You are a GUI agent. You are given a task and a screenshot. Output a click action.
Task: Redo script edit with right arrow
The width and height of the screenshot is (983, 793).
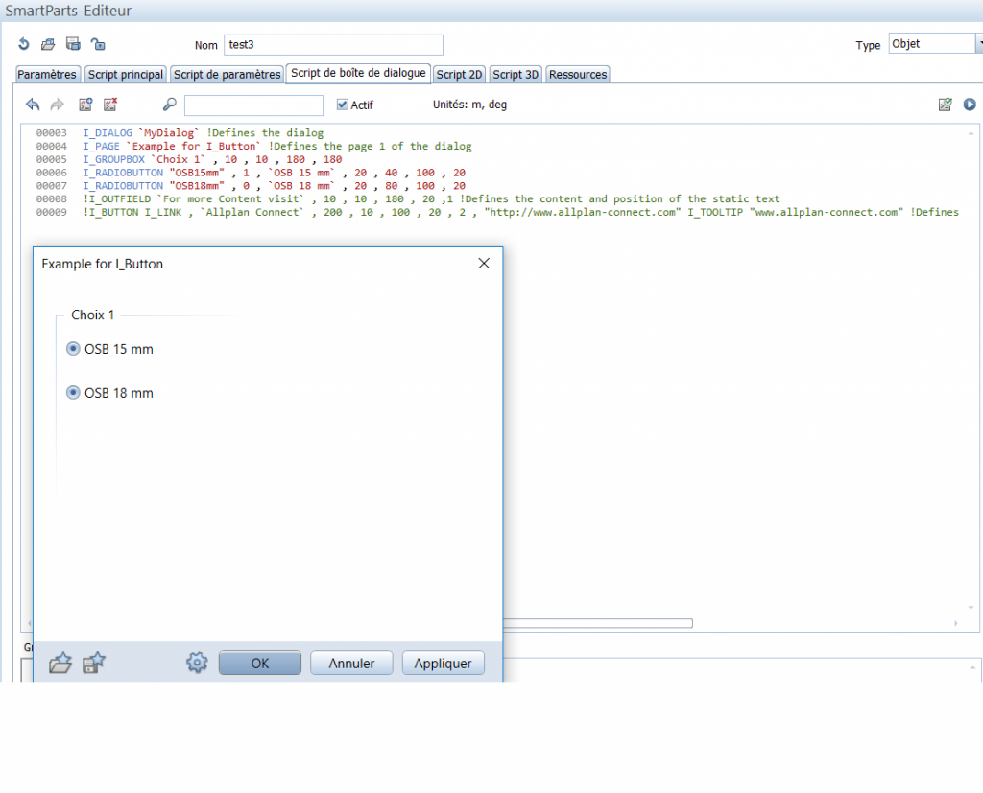[x=57, y=104]
